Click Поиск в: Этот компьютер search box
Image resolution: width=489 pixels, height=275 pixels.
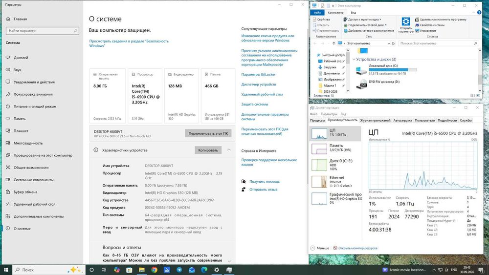pos(438,43)
